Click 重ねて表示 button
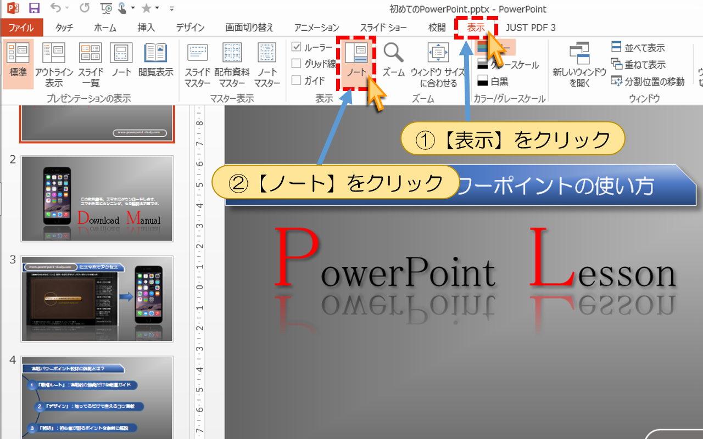703x439 pixels. click(638, 64)
